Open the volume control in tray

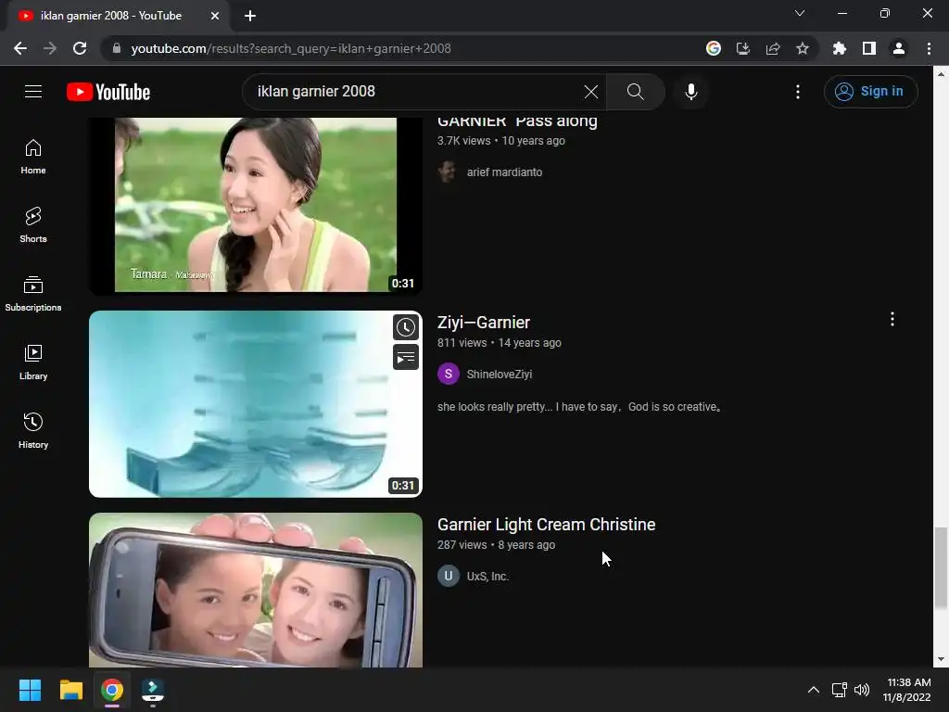[862, 690]
